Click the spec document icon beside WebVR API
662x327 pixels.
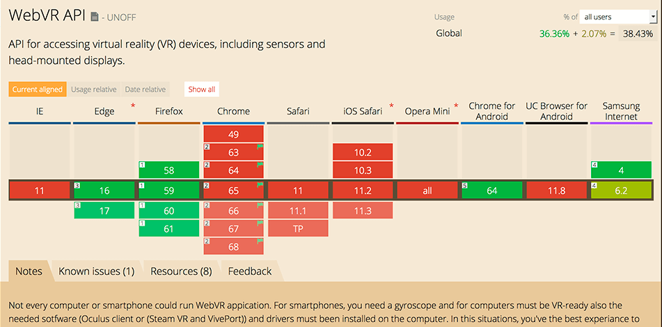[x=95, y=16]
